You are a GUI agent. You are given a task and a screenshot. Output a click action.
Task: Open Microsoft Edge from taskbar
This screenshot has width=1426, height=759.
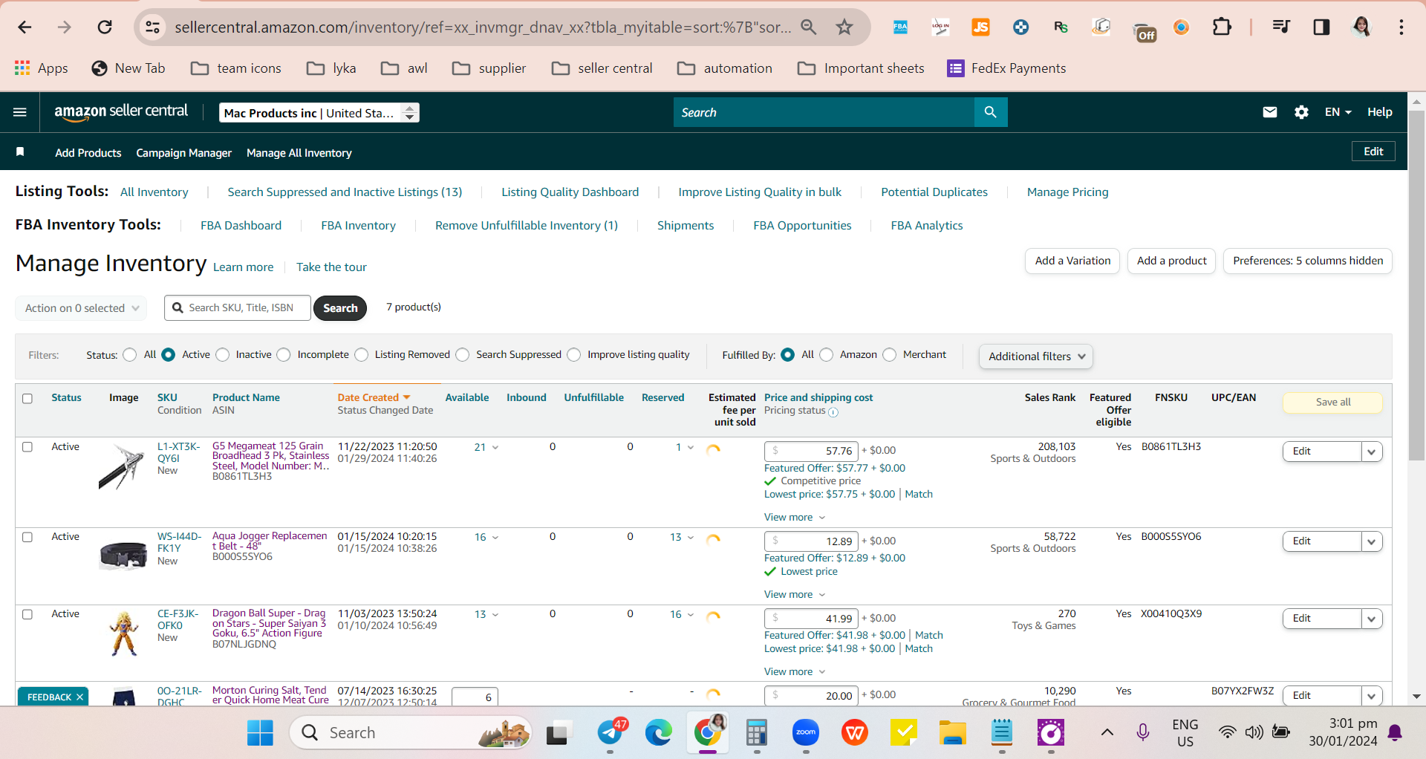[658, 733]
